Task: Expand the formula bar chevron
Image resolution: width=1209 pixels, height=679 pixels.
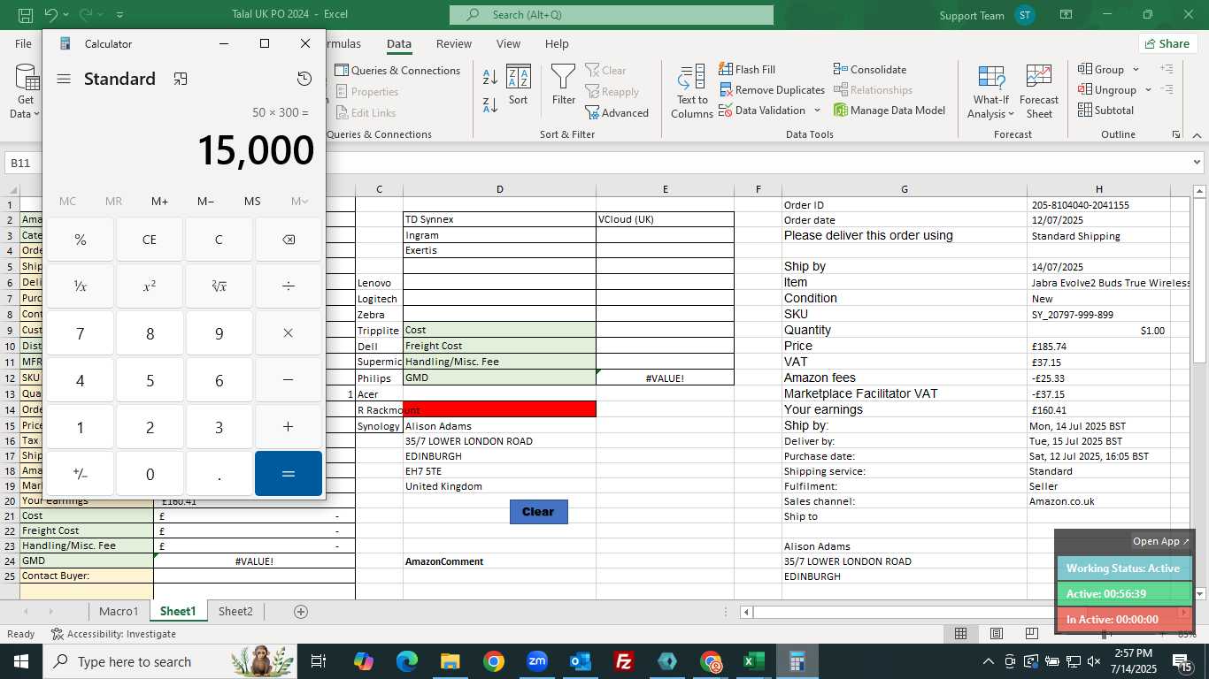Action: [1197, 163]
